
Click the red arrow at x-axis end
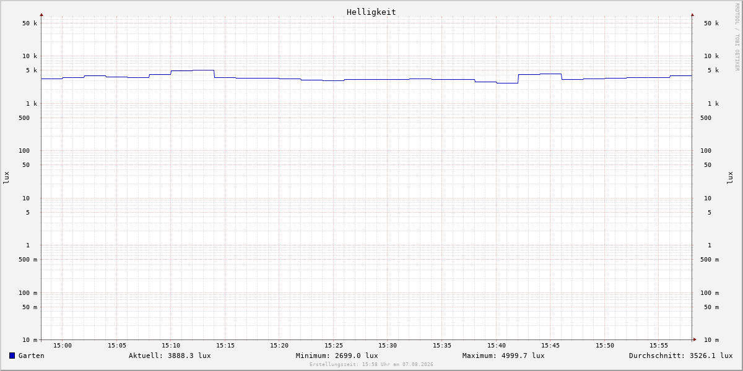695,339
